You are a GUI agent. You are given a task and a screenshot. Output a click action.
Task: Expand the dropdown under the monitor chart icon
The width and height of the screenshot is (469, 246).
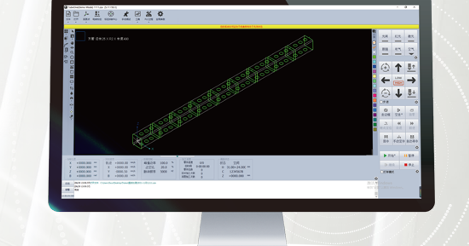137,22
